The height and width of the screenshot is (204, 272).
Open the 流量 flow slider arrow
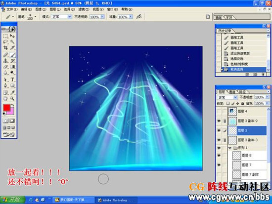coord(131,17)
